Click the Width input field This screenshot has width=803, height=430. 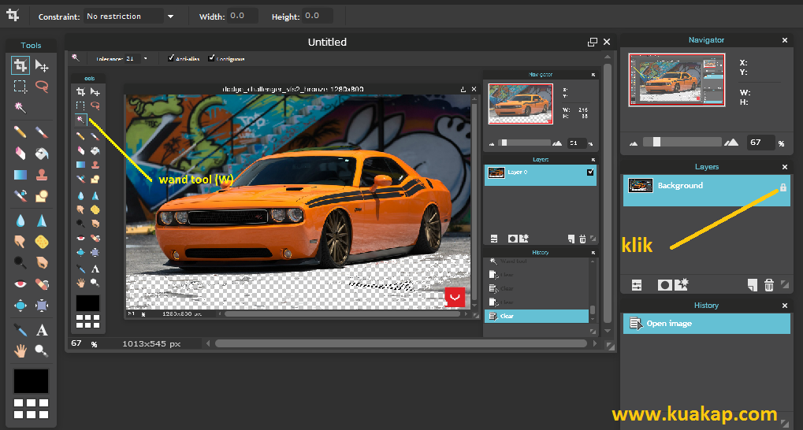click(x=242, y=17)
